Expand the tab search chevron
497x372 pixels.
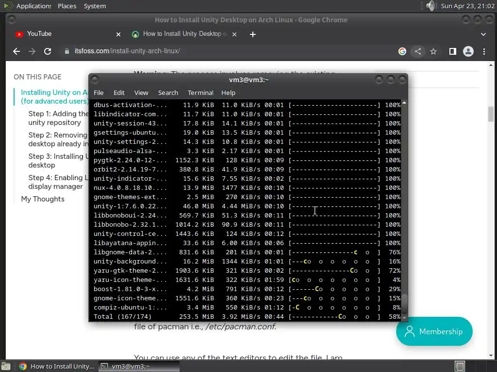483,34
